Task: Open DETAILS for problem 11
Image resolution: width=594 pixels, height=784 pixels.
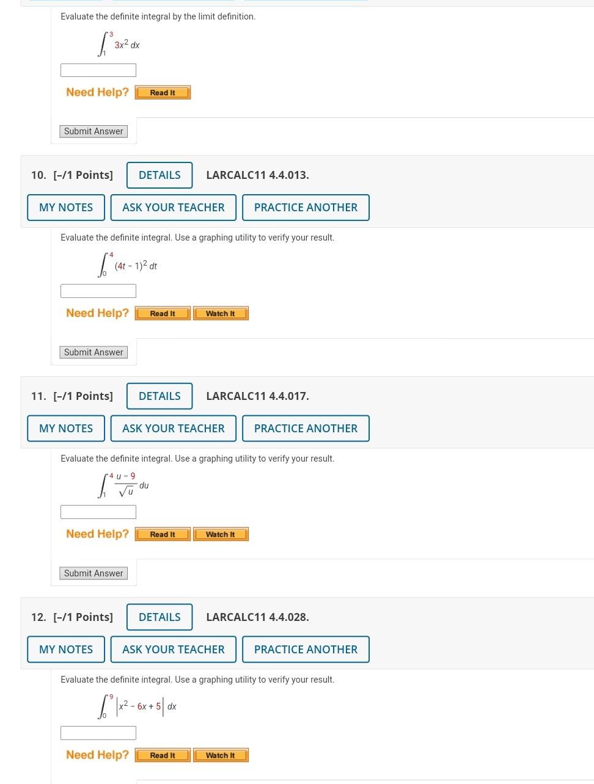Action: 159,396
